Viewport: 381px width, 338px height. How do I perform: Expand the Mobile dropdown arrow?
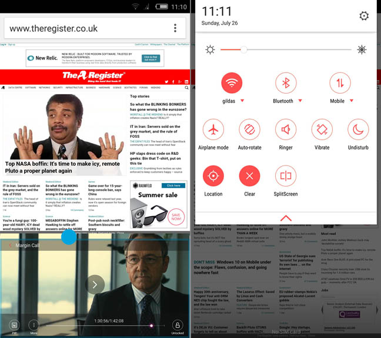click(x=352, y=101)
